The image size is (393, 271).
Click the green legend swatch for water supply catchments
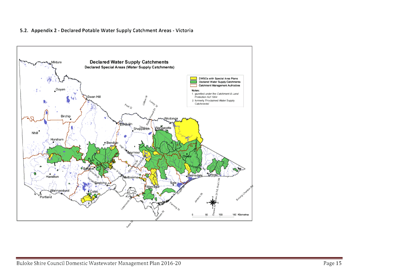point(193,82)
